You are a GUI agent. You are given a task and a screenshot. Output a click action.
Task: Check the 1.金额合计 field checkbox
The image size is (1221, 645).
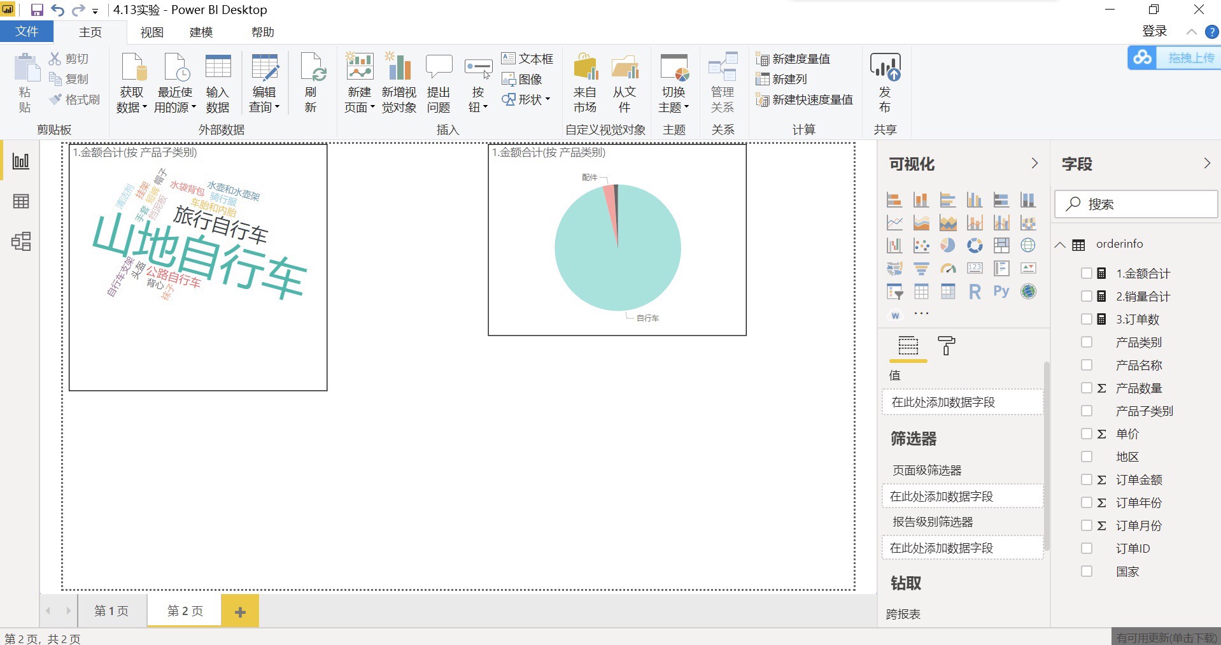[x=1087, y=273]
